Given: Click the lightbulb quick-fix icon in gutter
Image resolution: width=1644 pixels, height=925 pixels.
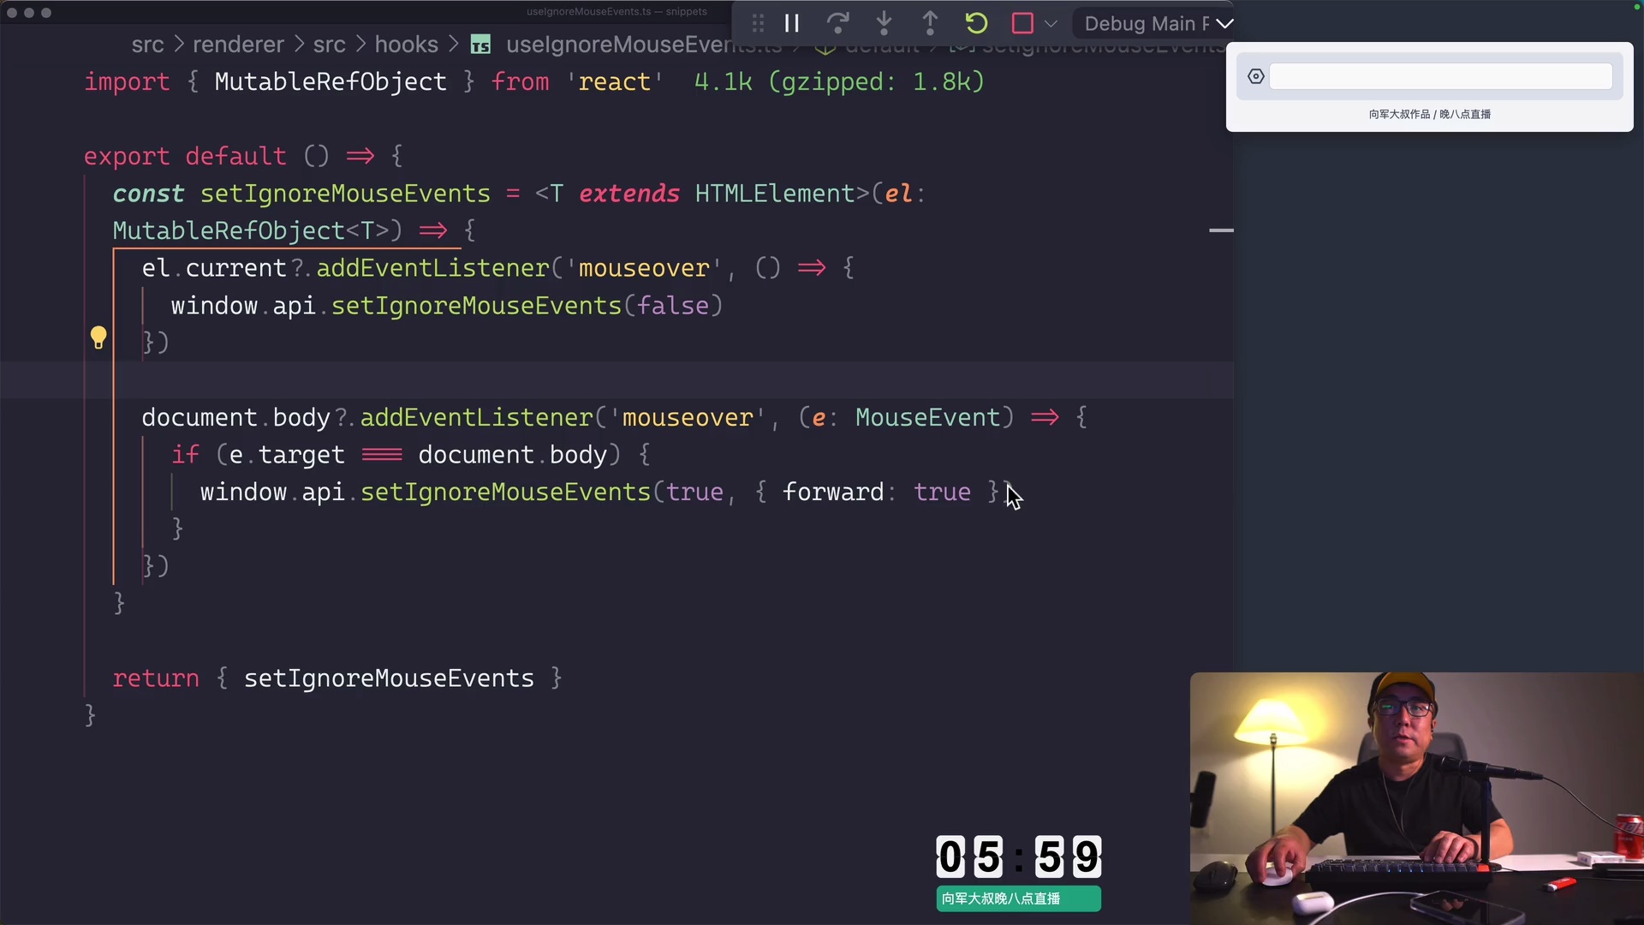Looking at the screenshot, I should coord(98,337).
